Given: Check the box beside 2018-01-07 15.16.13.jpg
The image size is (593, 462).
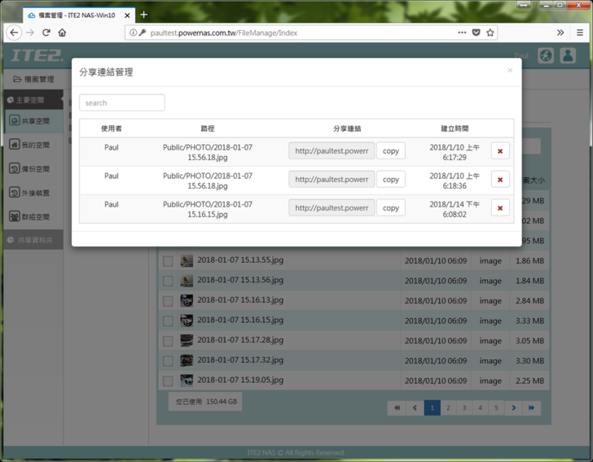Looking at the screenshot, I should click(168, 301).
